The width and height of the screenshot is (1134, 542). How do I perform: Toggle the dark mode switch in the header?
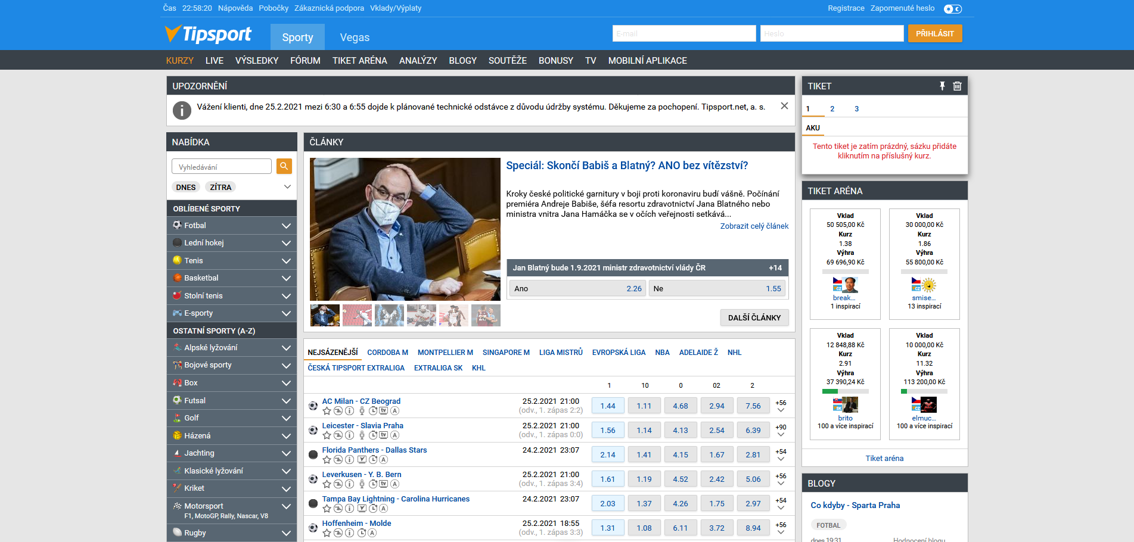point(952,9)
